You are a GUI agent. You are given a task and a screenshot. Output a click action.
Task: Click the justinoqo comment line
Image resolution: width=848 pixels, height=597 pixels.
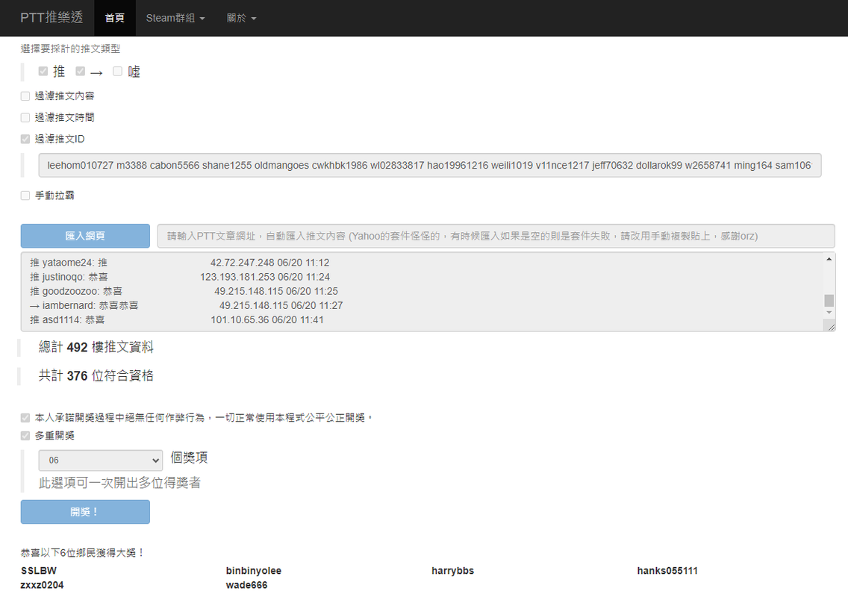click(x=180, y=277)
